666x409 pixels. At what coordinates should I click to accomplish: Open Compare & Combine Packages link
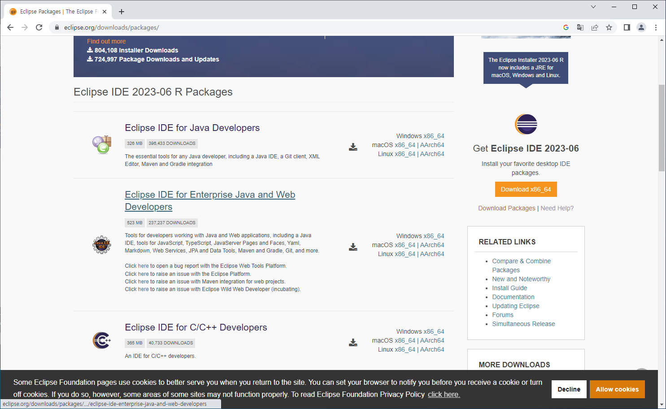[x=522, y=265]
